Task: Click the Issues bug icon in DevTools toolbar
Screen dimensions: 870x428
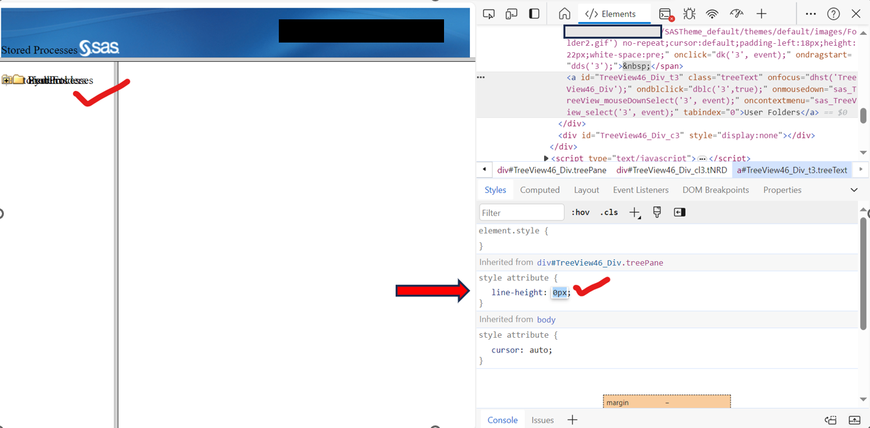Action: [x=689, y=14]
